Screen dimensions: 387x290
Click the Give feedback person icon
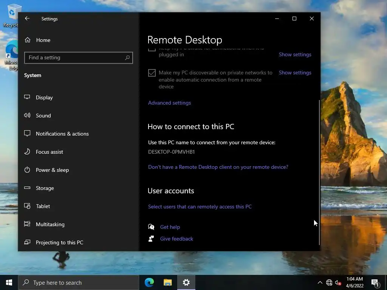coord(151,239)
